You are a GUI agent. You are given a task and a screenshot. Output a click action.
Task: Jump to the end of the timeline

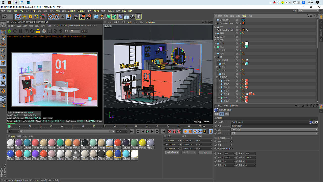(x=163, y=131)
